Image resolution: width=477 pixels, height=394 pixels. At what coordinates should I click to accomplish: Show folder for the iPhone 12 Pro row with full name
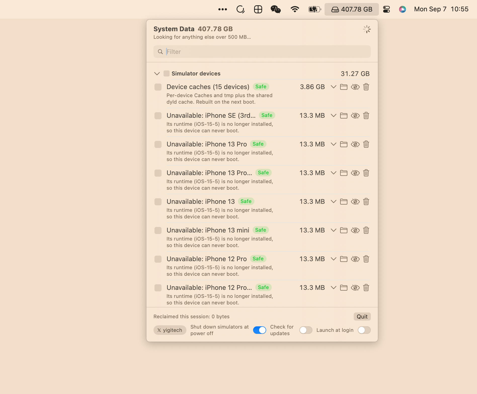pyautogui.click(x=344, y=259)
